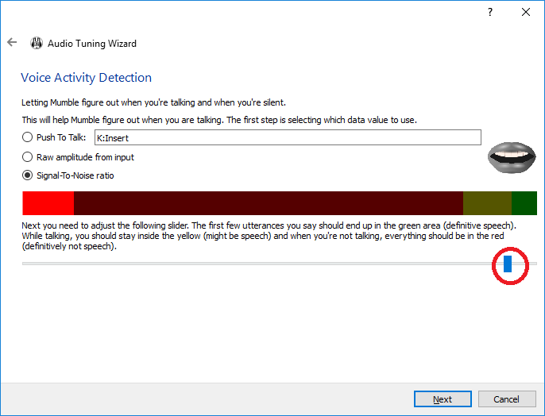Close the Audio Tuning Wizard window
The height and width of the screenshot is (416, 545).
526,12
